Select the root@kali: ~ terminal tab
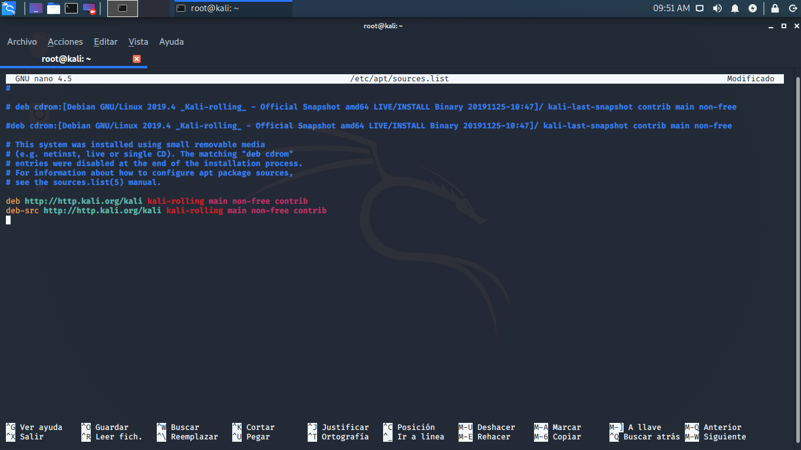801x450 pixels. [73, 59]
